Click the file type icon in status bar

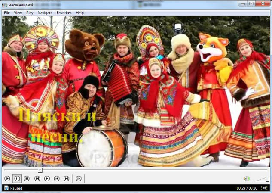(6, 188)
